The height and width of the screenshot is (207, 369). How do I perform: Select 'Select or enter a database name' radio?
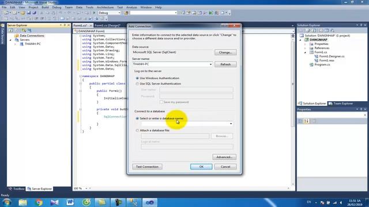click(137, 118)
